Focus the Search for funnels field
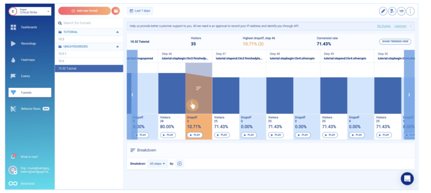The height and width of the screenshot is (193, 431). 89,23
